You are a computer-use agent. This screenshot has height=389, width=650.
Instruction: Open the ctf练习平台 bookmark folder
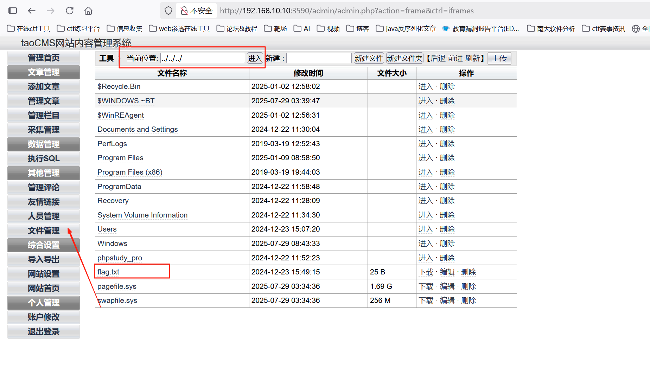(78, 28)
